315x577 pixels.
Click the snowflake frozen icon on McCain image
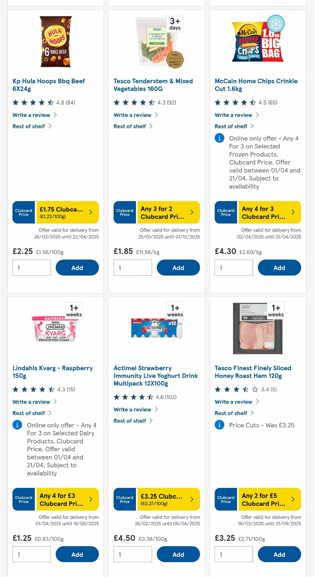(x=275, y=23)
